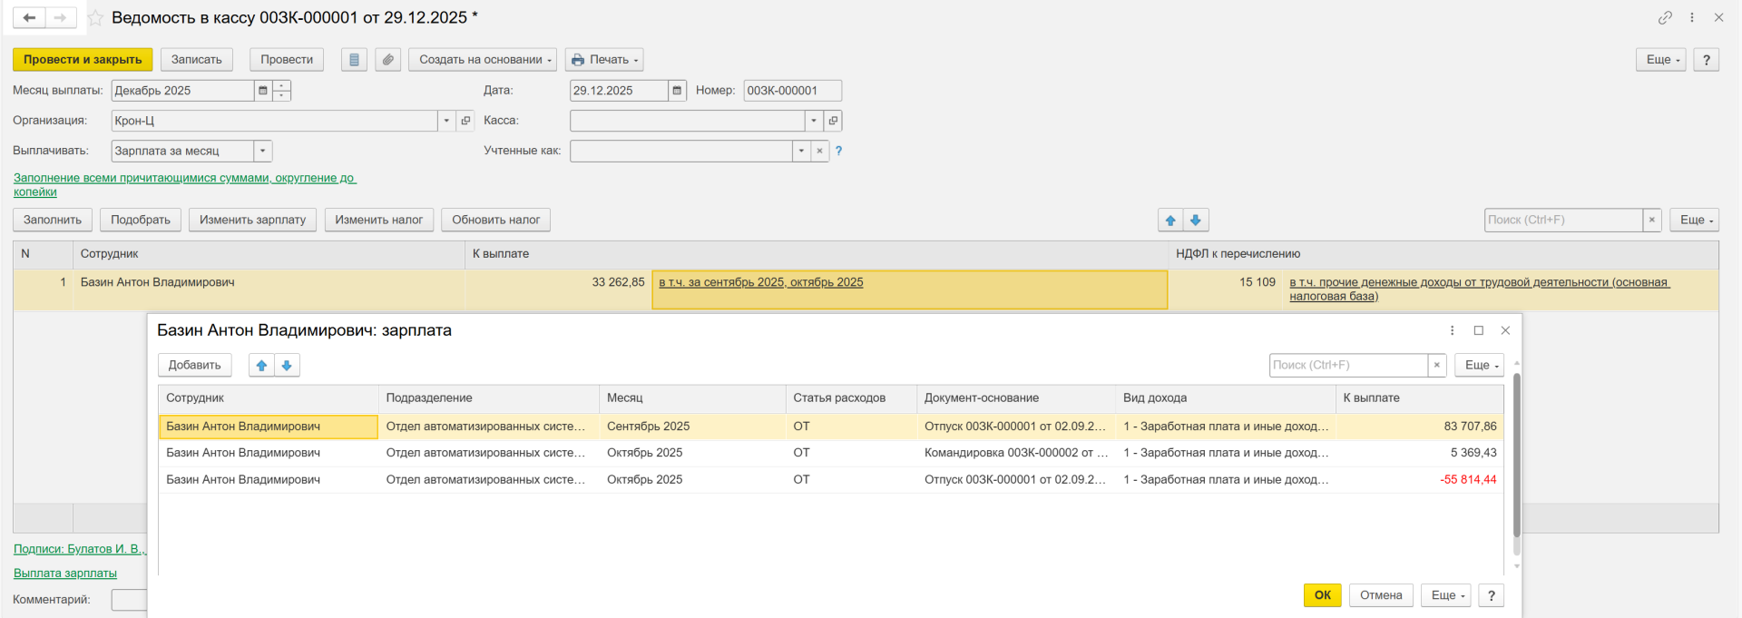Copy document link using the chain icon
This screenshot has height=618, width=1742.
(x=1665, y=17)
